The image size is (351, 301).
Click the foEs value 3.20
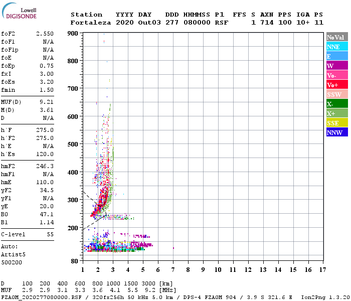click(x=47, y=82)
